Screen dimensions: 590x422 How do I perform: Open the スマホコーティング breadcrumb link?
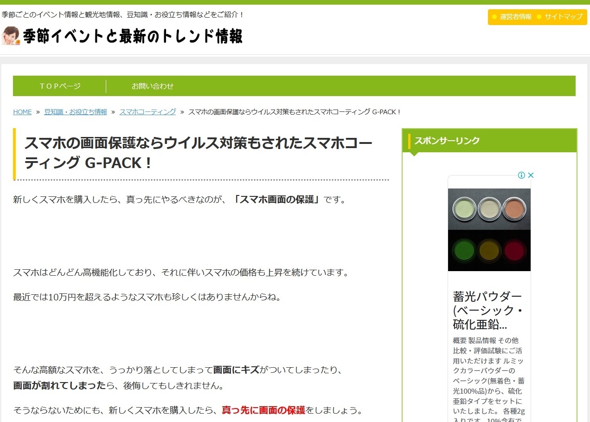(147, 112)
